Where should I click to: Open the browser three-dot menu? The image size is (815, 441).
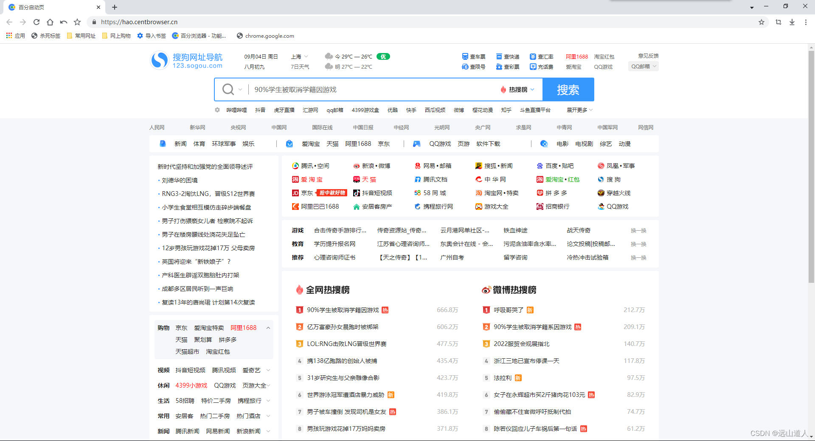pyautogui.click(x=806, y=22)
